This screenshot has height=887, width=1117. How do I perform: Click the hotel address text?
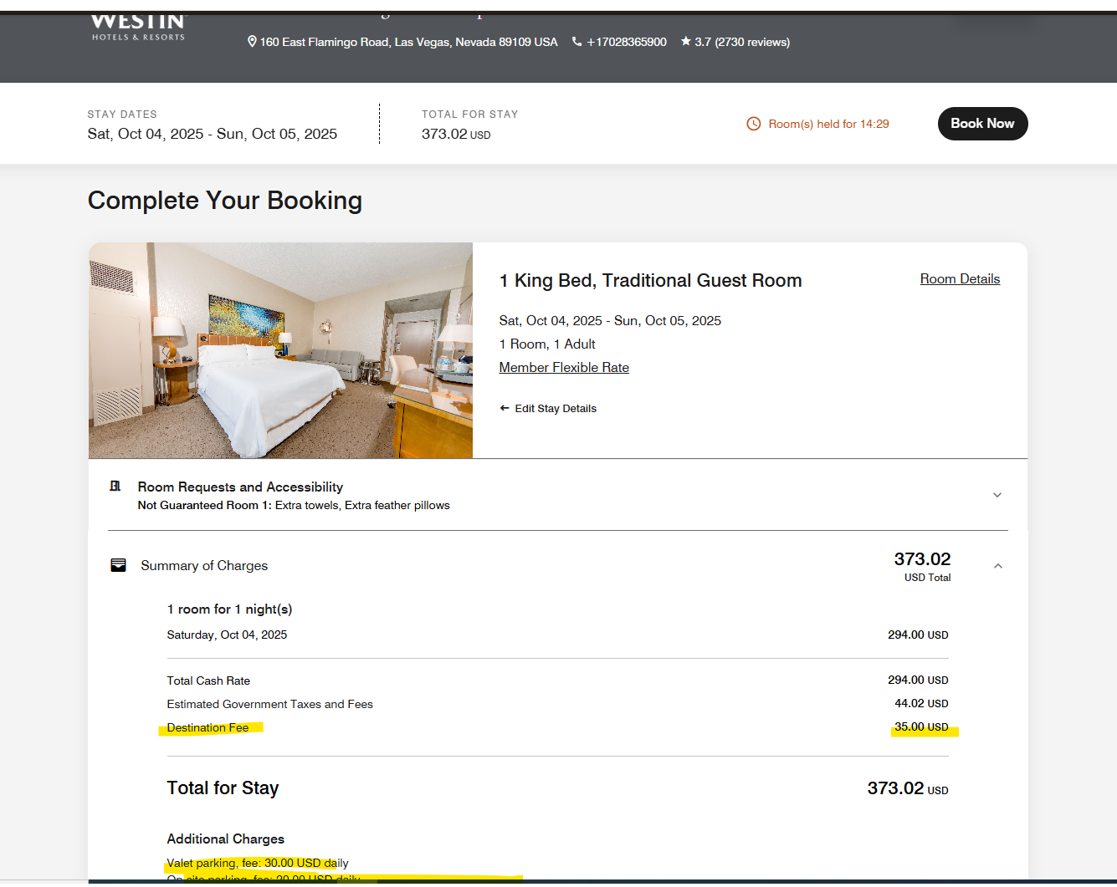tap(408, 42)
